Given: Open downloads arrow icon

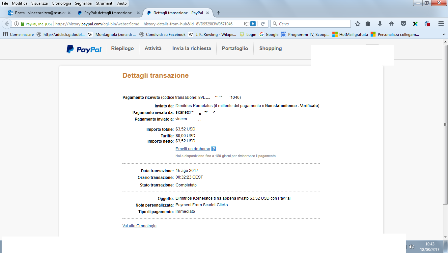Looking at the screenshot, I should 380,24.
